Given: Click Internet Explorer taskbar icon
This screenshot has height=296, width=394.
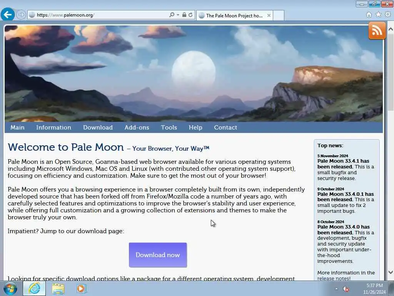Looking at the screenshot, I should [34, 288].
